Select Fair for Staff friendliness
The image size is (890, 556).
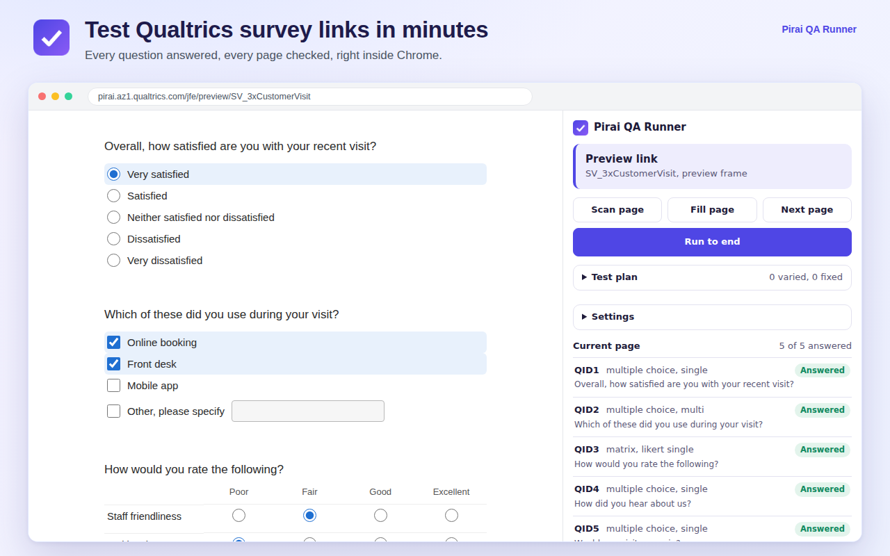pos(310,516)
